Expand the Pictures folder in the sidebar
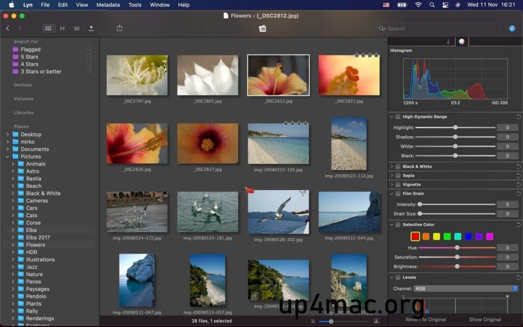 click(x=6, y=156)
